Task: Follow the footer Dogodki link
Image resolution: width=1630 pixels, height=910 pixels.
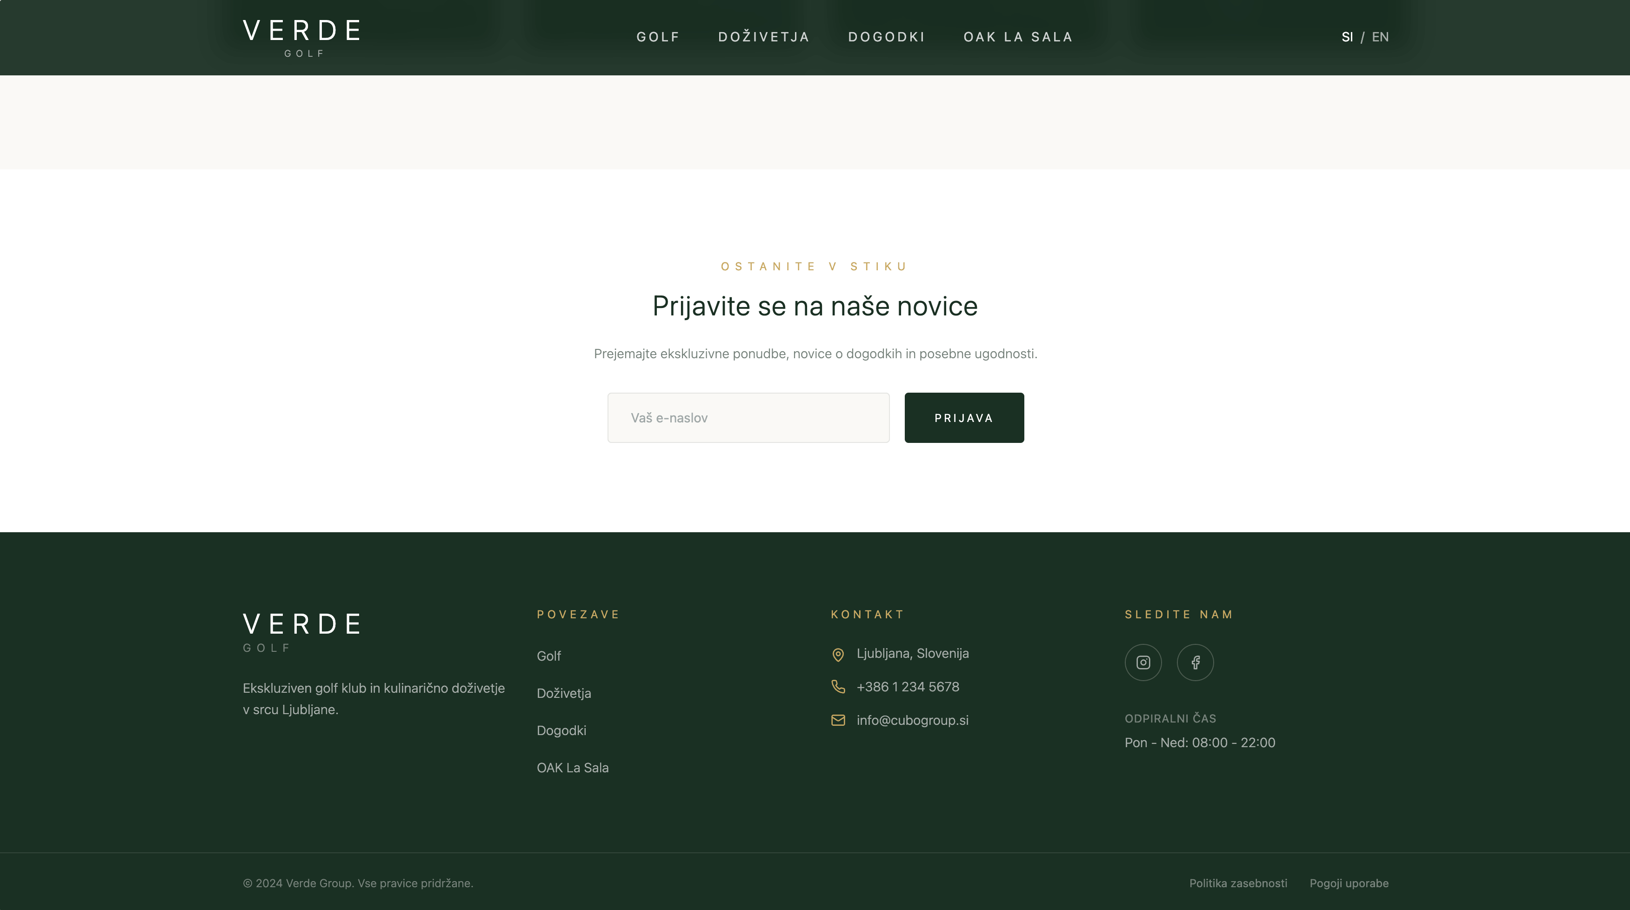Action: click(561, 730)
